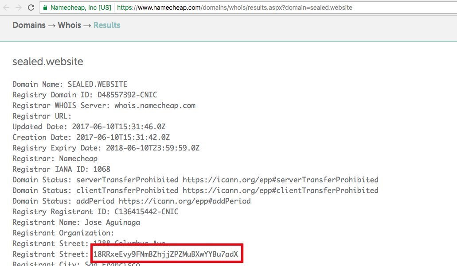Image resolution: width=457 pixels, height=266 pixels.
Task: Click Registry Expiry Date 2018-06-10 line
Action: (x=106, y=148)
